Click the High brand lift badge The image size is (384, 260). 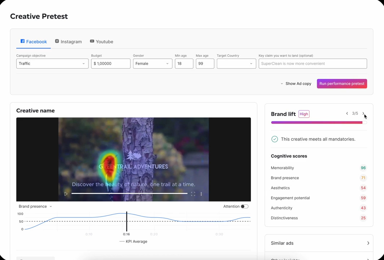point(304,114)
